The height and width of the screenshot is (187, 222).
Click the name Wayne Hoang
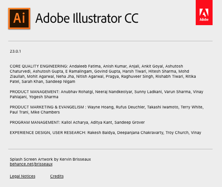tap(100, 107)
